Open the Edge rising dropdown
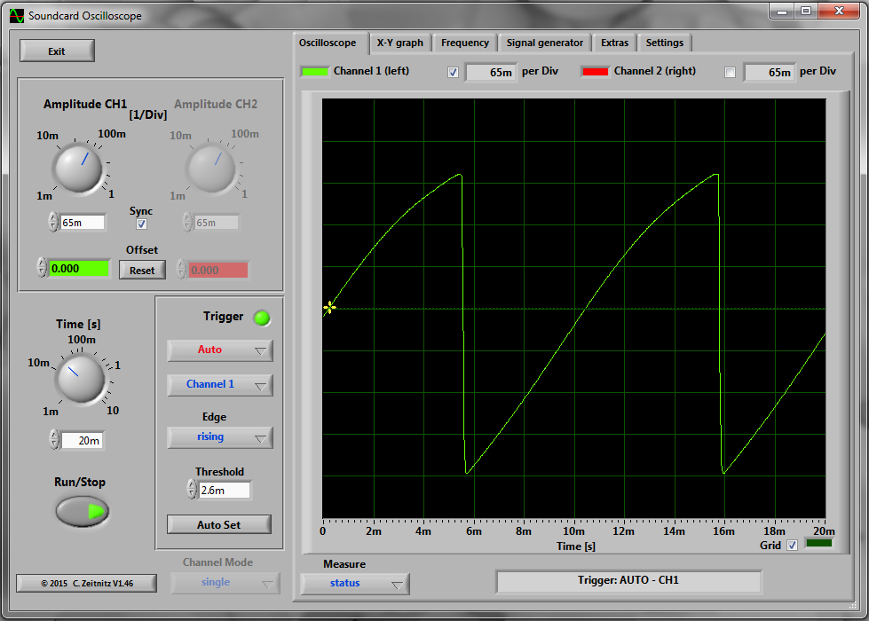The height and width of the screenshot is (621, 869). point(219,437)
